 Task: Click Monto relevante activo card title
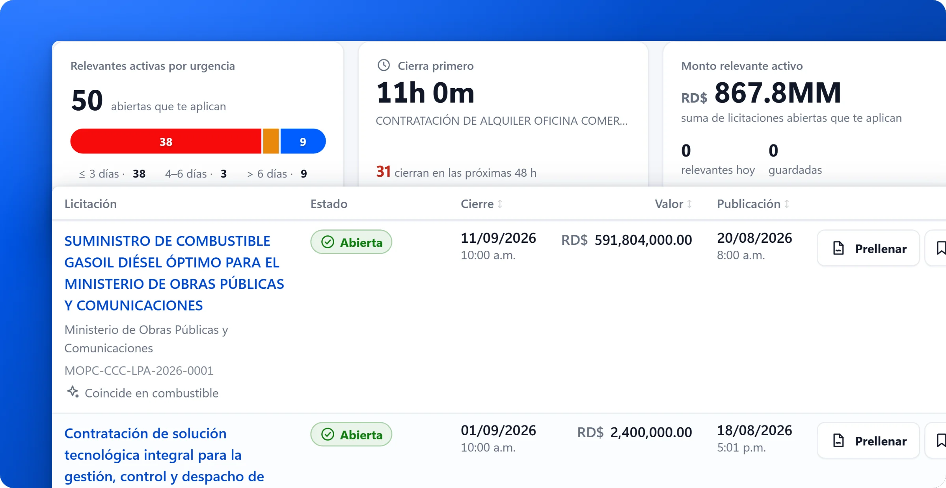[x=742, y=66]
